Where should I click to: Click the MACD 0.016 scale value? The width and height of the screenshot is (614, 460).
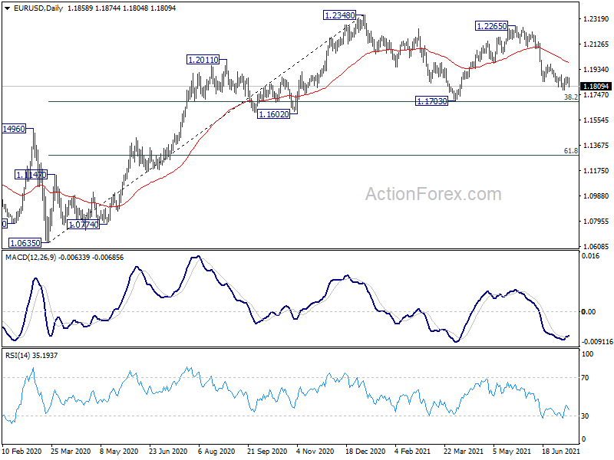pos(590,256)
